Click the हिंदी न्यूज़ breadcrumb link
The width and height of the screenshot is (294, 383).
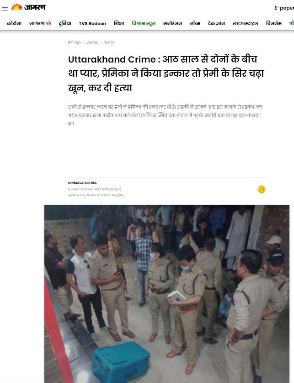point(75,43)
